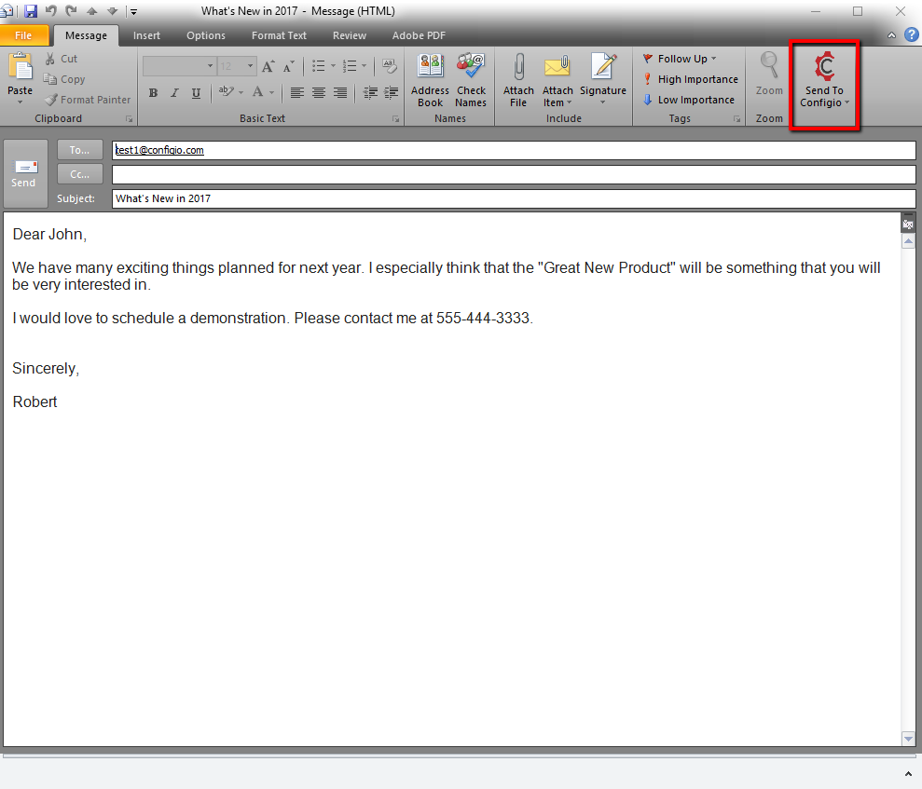Toggle underline formatting
This screenshot has width=922, height=789.
point(196,93)
